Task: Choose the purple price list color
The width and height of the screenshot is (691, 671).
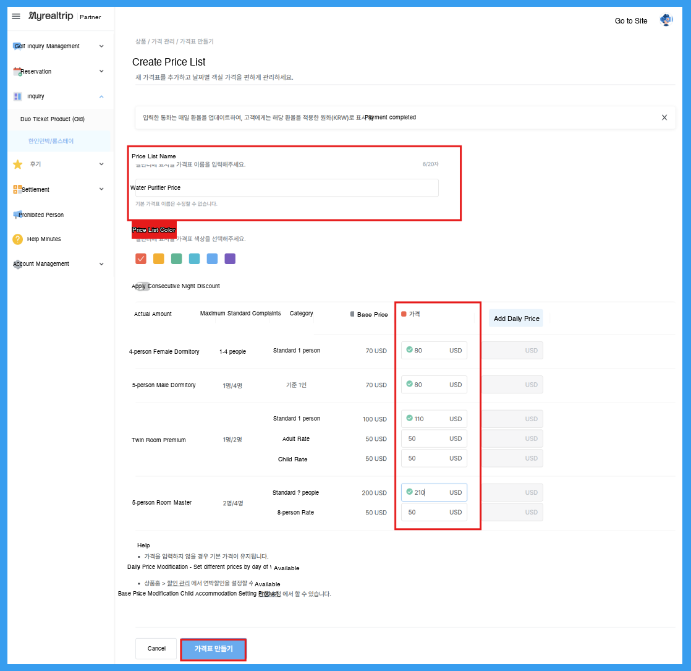Action: [x=230, y=259]
